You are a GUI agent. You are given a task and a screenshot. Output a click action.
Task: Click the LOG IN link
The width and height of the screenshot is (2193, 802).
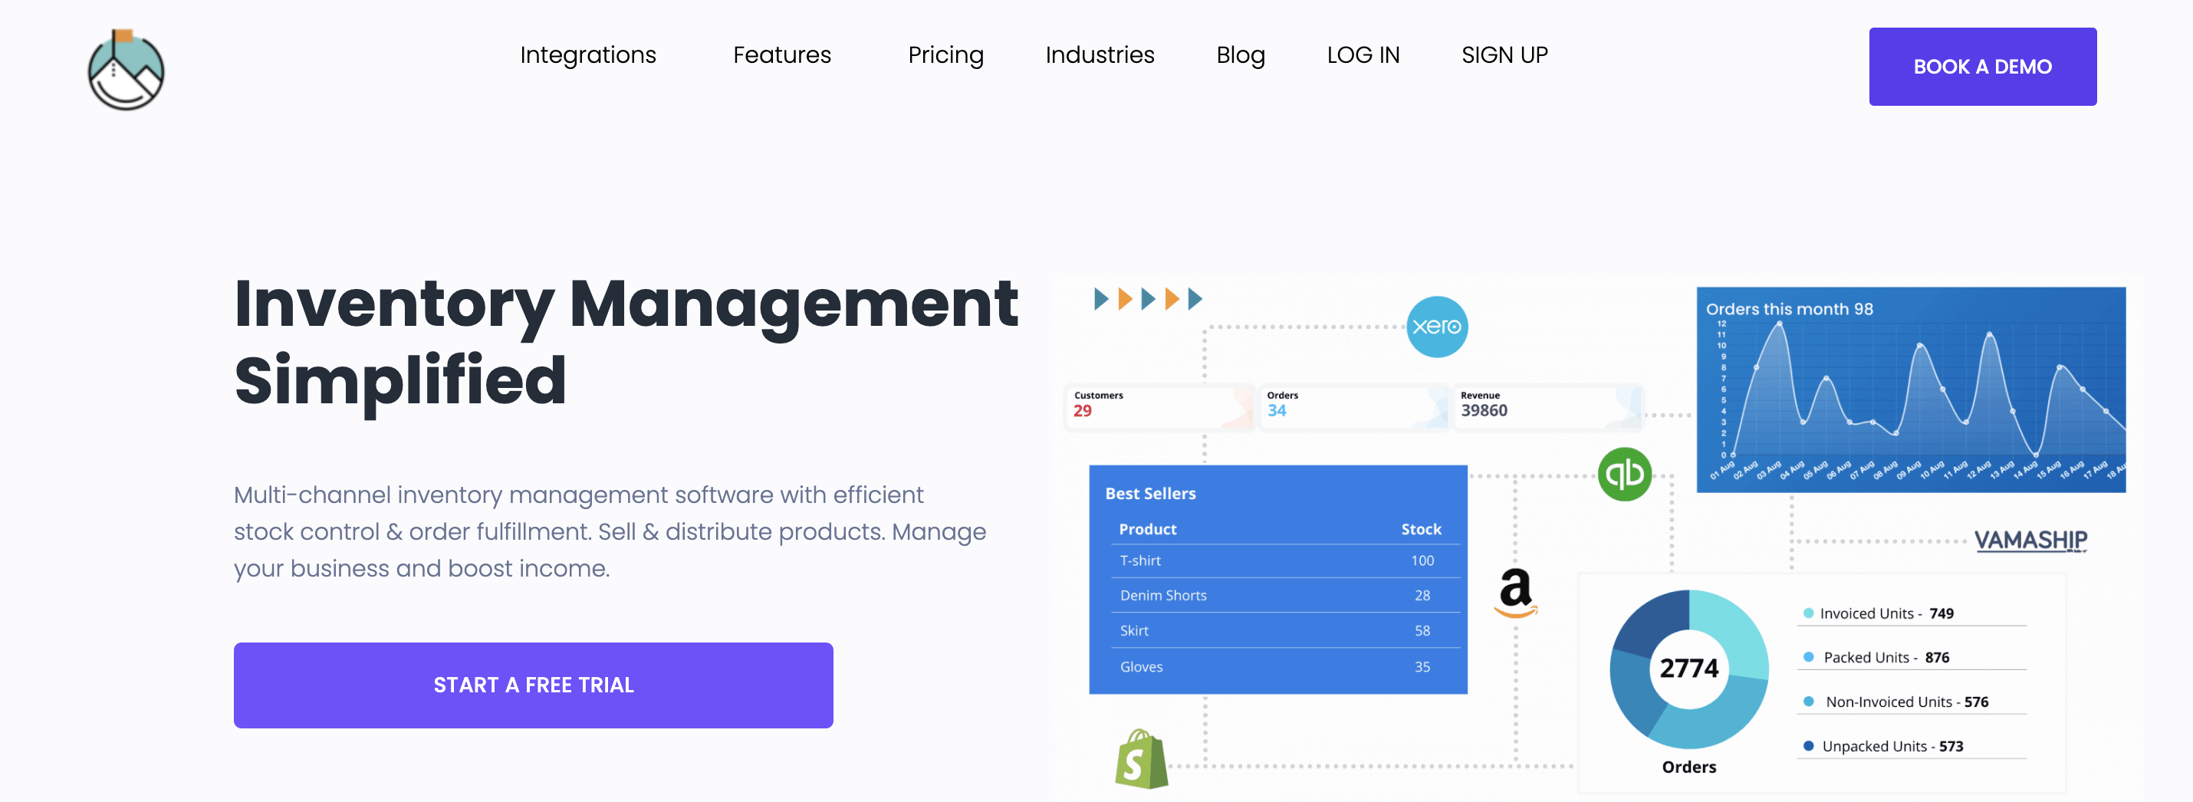tap(1363, 54)
